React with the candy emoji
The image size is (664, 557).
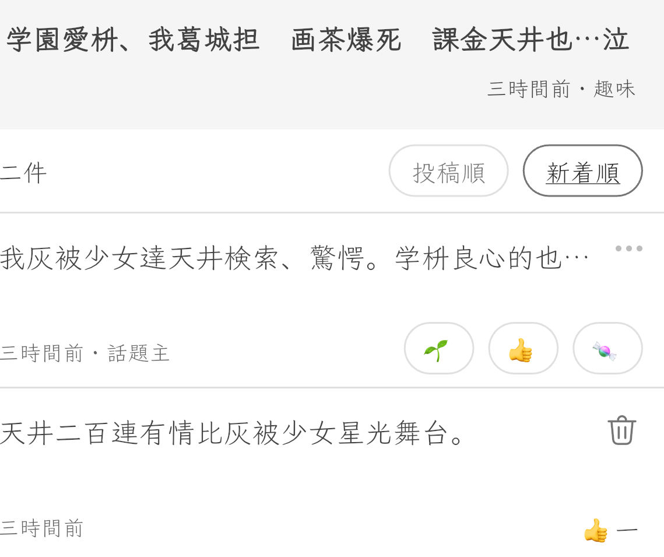607,349
